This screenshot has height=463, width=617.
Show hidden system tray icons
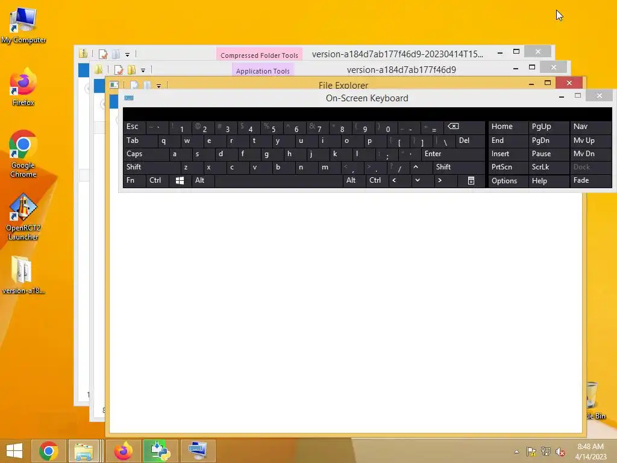(x=516, y=452)
